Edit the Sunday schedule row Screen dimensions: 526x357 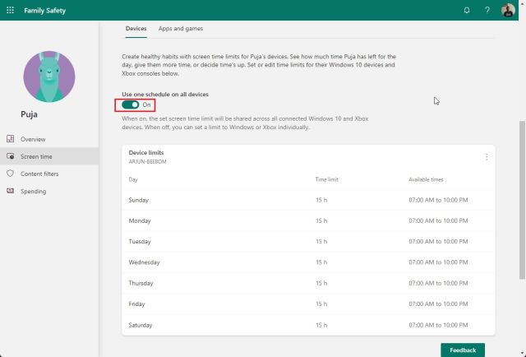(x=308, y=200)
